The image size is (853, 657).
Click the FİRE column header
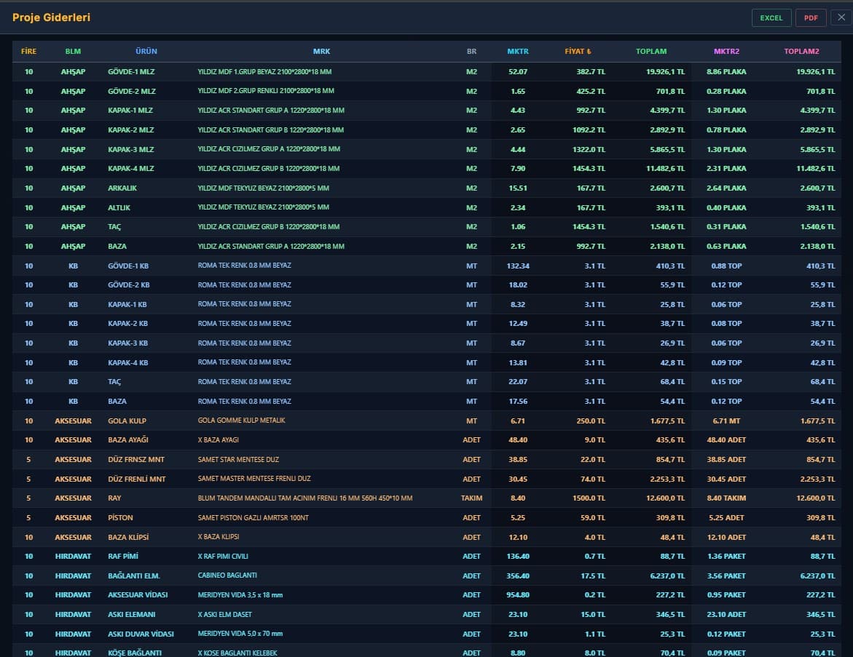[x=28, y=52]
